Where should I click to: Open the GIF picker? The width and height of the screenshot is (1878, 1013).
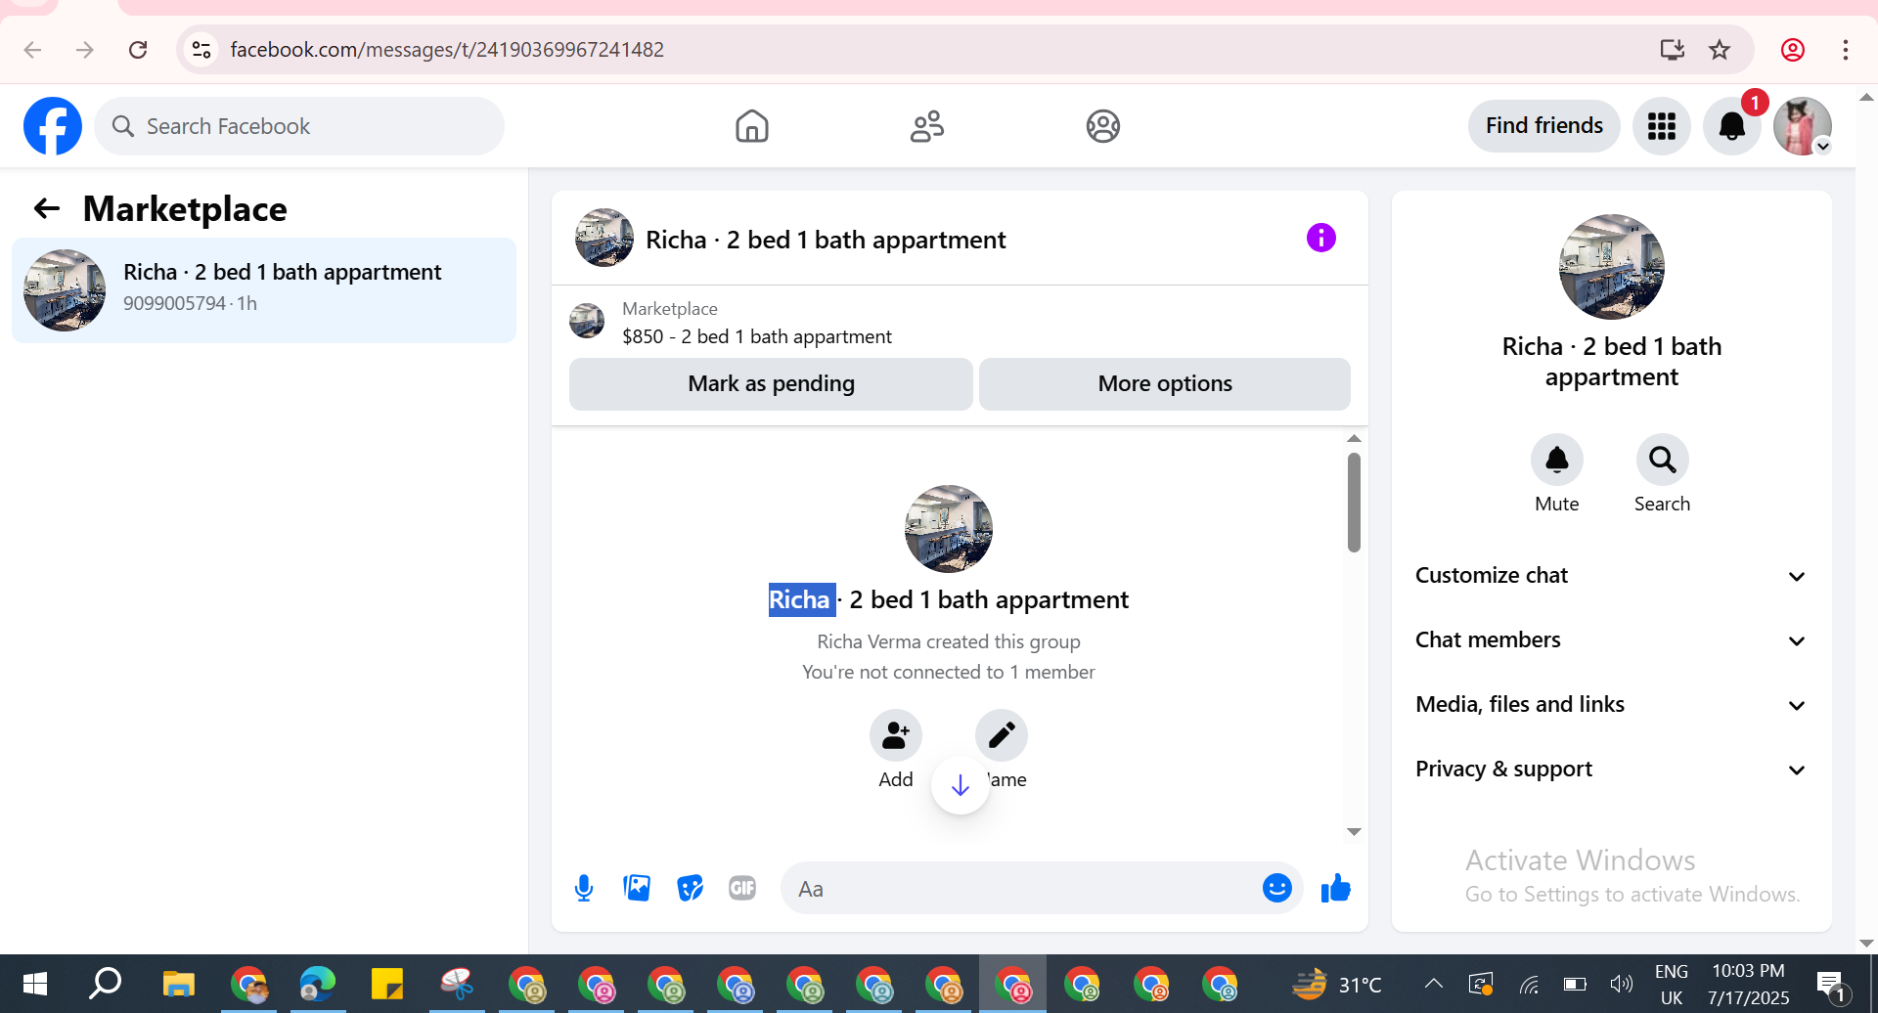click(742, 888)
